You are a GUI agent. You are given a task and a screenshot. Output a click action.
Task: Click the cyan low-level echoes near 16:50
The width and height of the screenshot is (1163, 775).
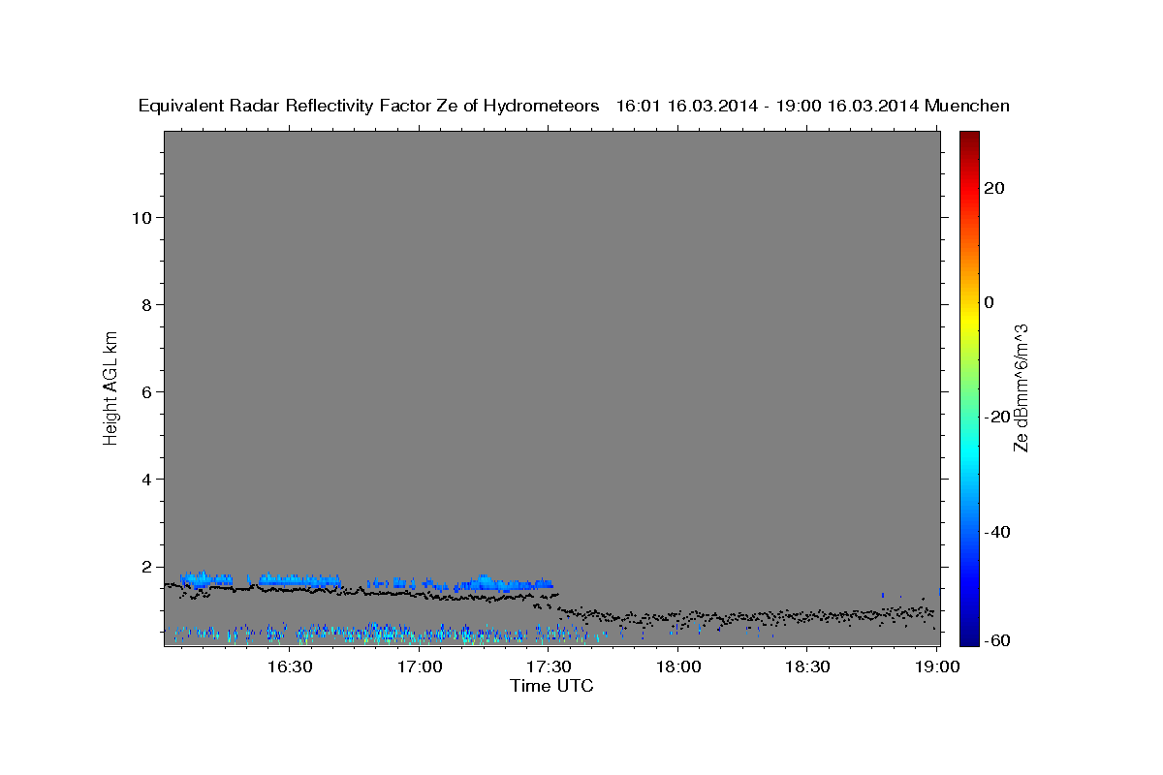[383, 633]
